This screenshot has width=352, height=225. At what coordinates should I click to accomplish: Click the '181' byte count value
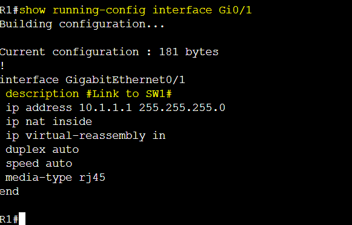point(168,52)
